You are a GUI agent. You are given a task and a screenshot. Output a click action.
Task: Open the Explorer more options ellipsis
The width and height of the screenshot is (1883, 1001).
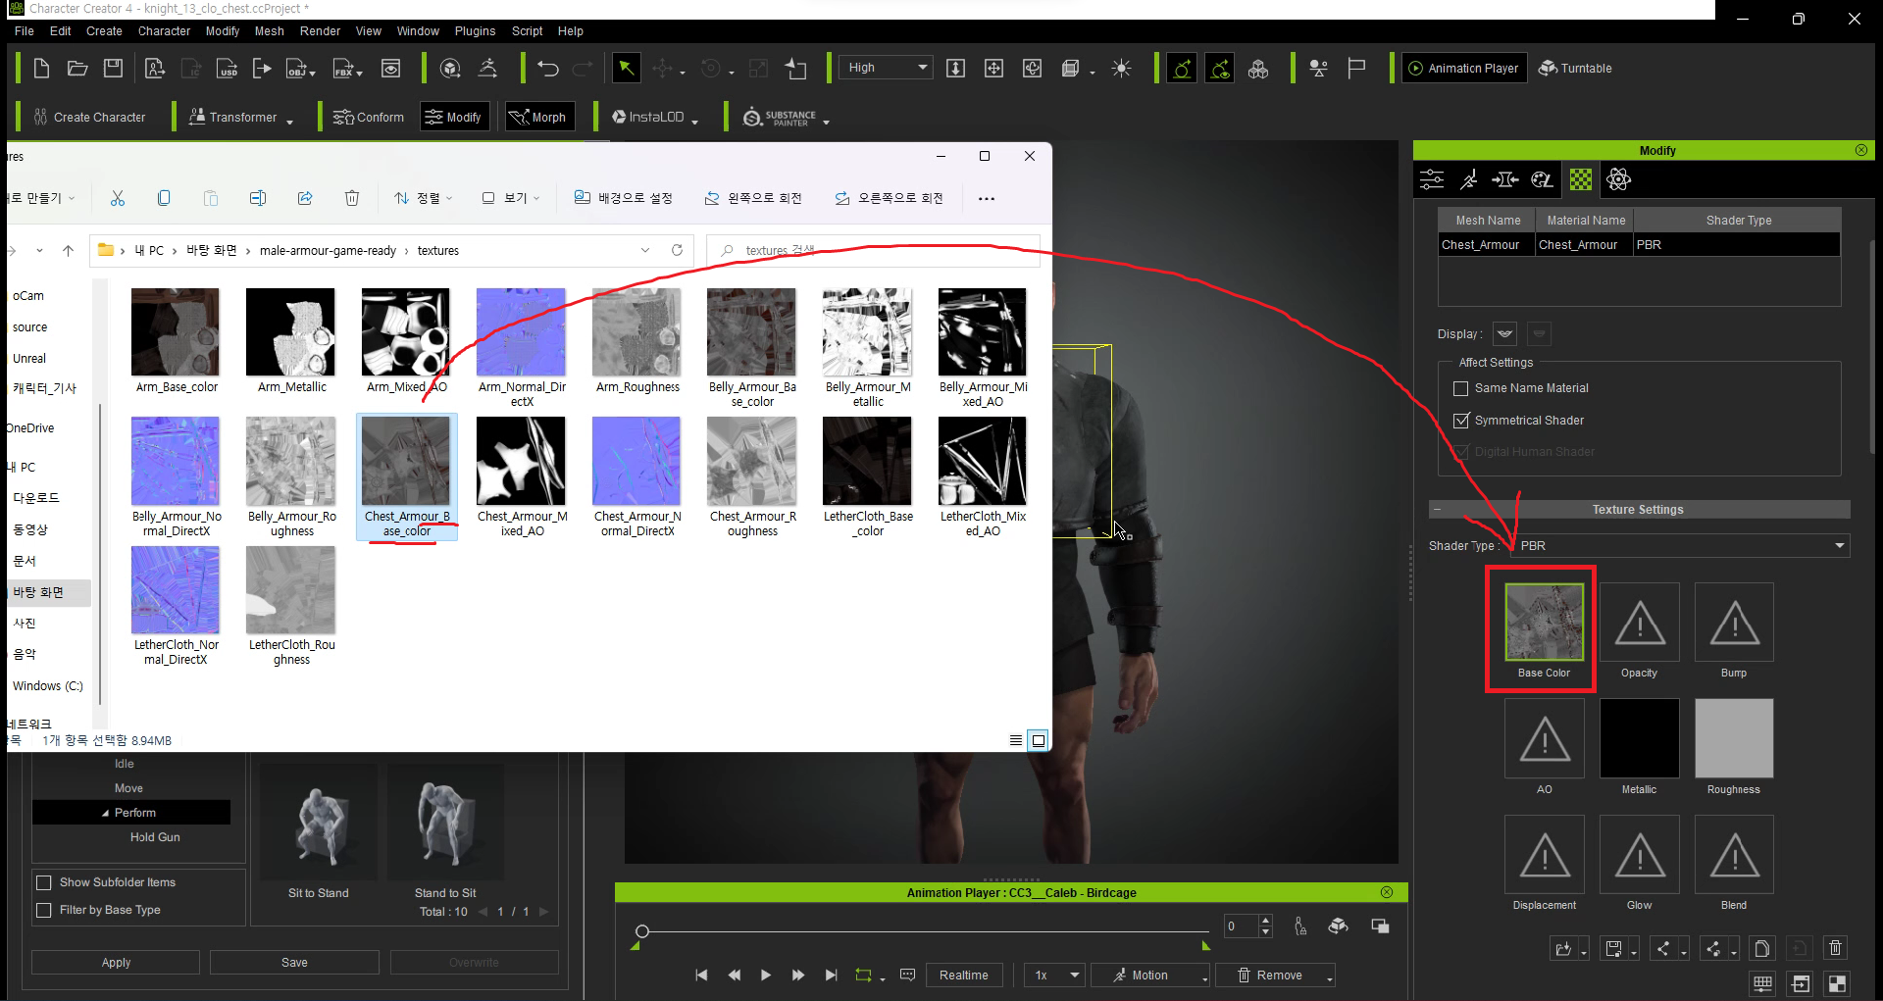[987, 198]
